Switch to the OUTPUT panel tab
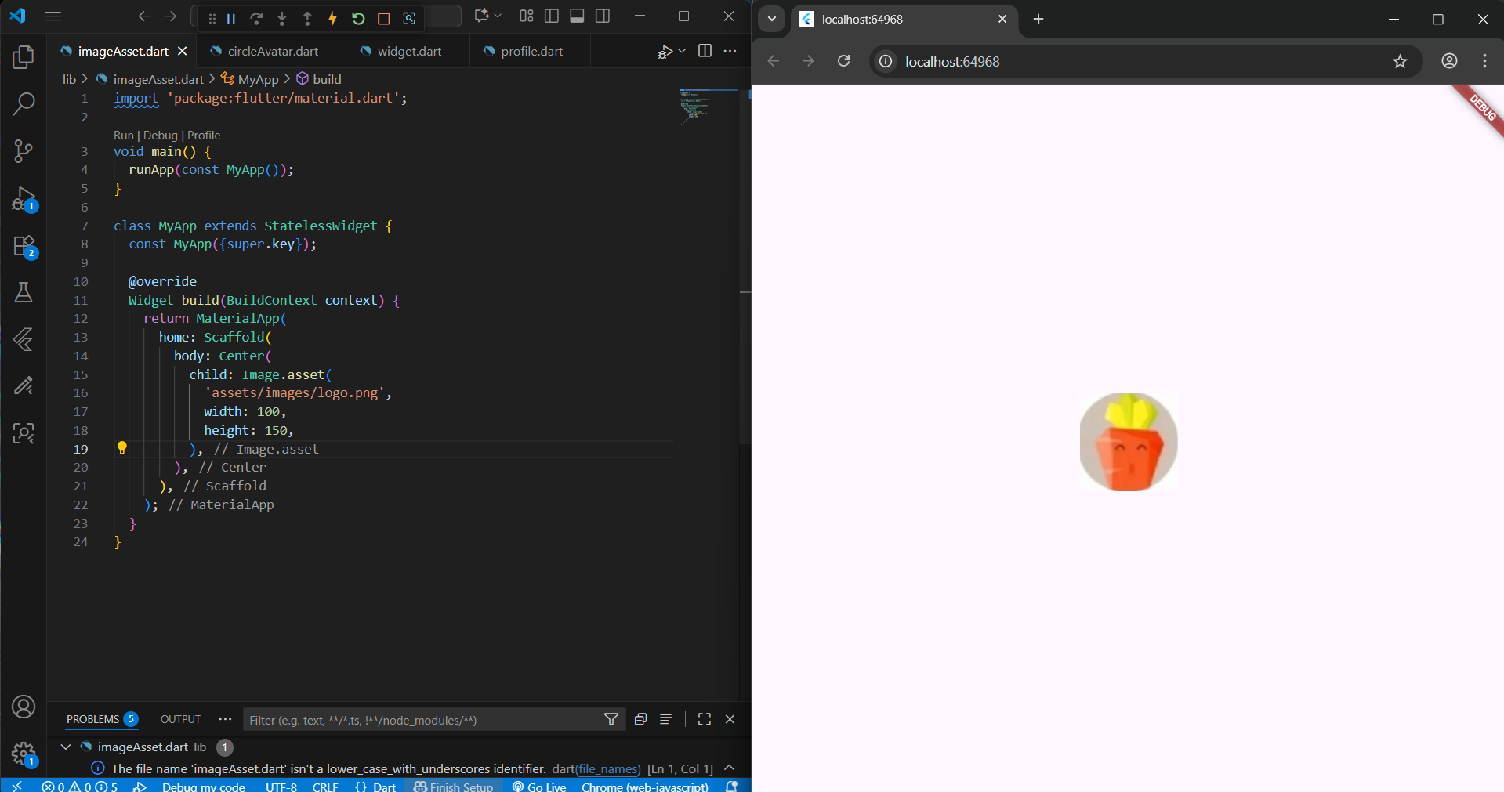The image size is (1504, 792). coord(180,719)
